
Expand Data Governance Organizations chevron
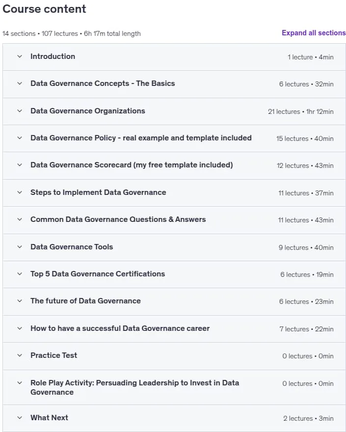click(x=20, y=111)
